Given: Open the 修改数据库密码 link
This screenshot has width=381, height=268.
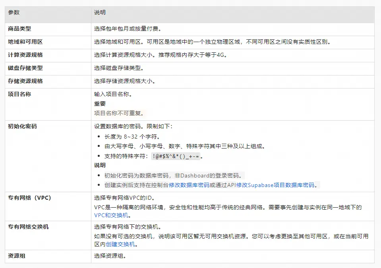Looking at the screenshot, I should (x=189, y=185).
